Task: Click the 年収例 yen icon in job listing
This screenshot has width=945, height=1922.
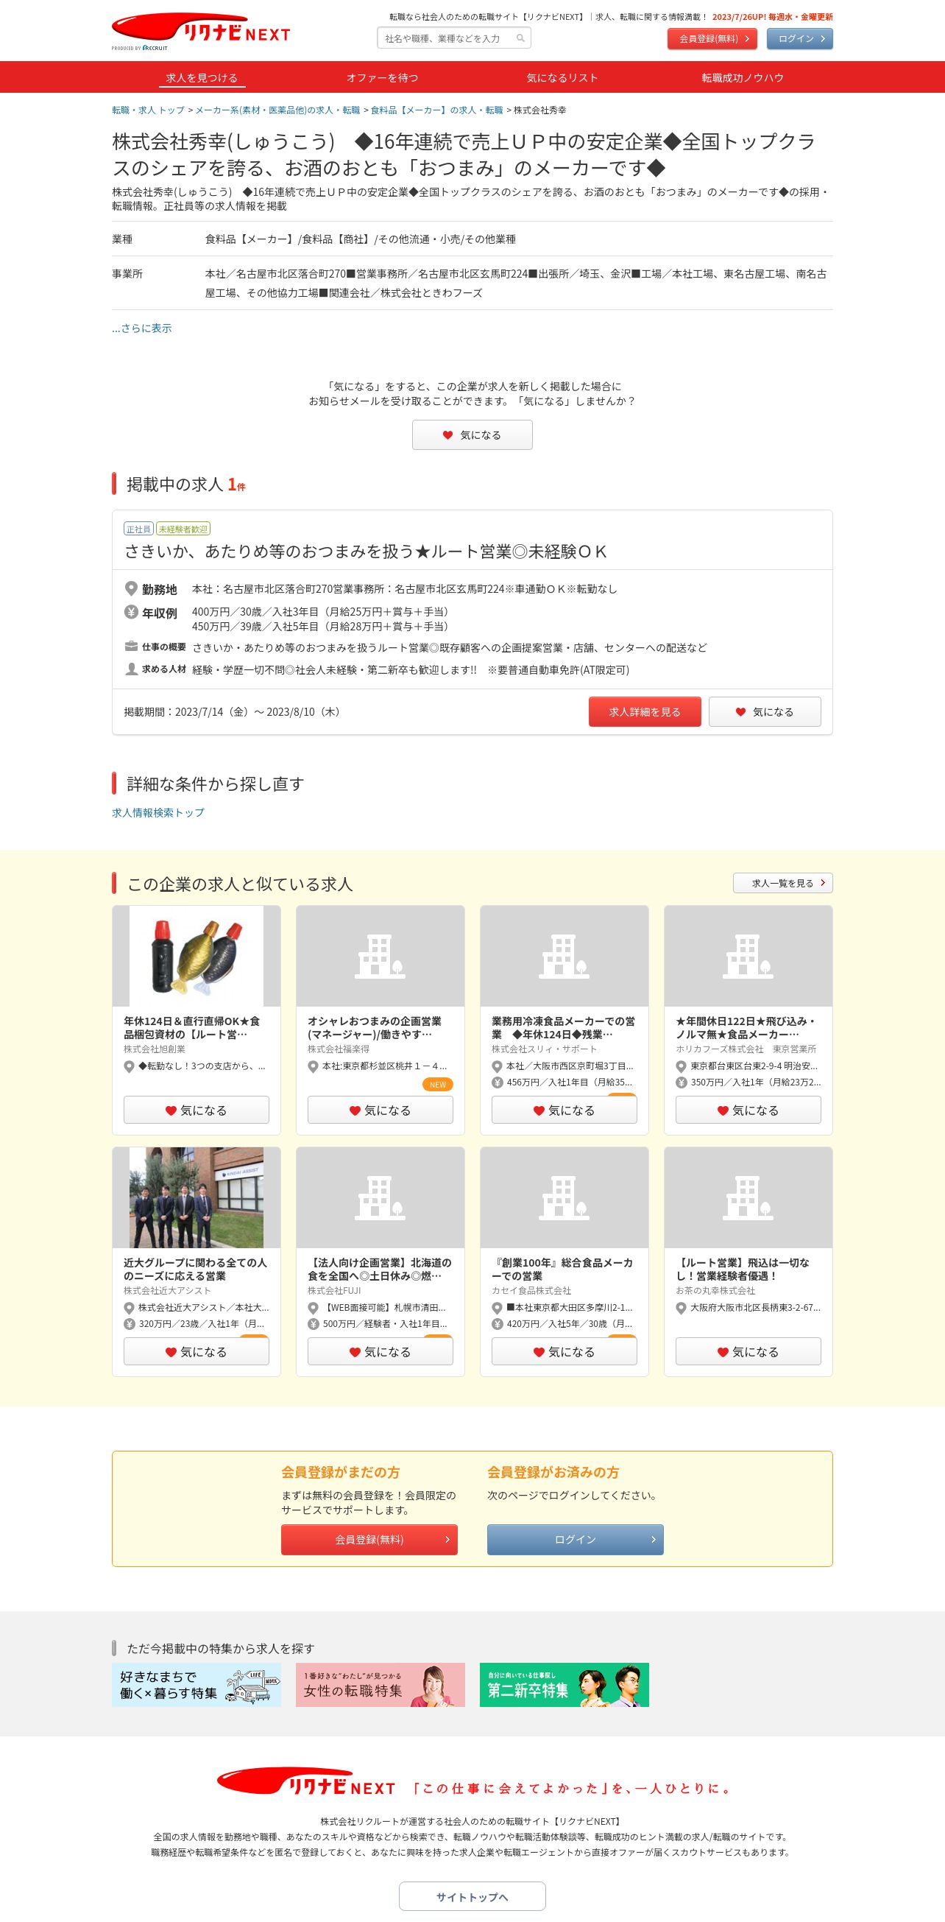Action: tap(131, 613)
